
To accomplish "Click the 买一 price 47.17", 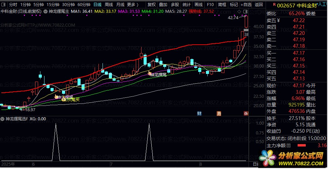I will 299,53.
